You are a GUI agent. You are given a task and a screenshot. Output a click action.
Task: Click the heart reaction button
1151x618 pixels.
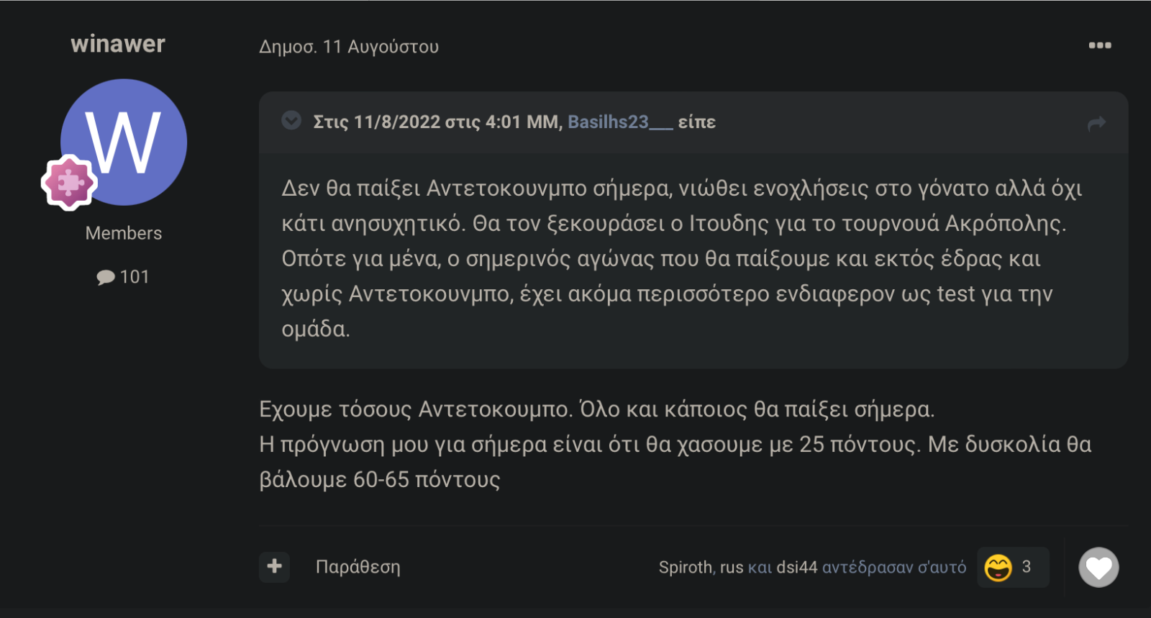pyautogui.click(x=1098, y=568)
